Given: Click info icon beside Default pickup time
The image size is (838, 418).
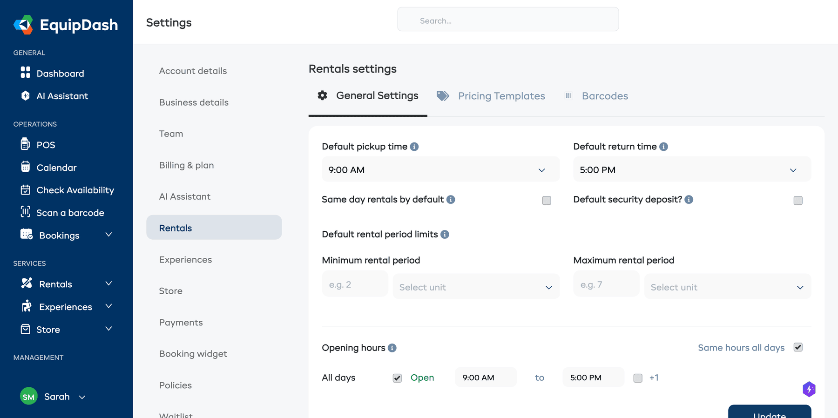Looking at the screenshot, I should coord(414,147).
